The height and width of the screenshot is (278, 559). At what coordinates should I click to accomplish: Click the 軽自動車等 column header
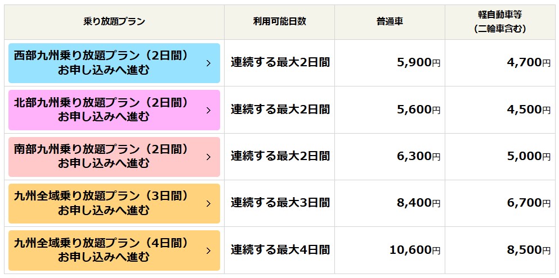tap(500, 22)
